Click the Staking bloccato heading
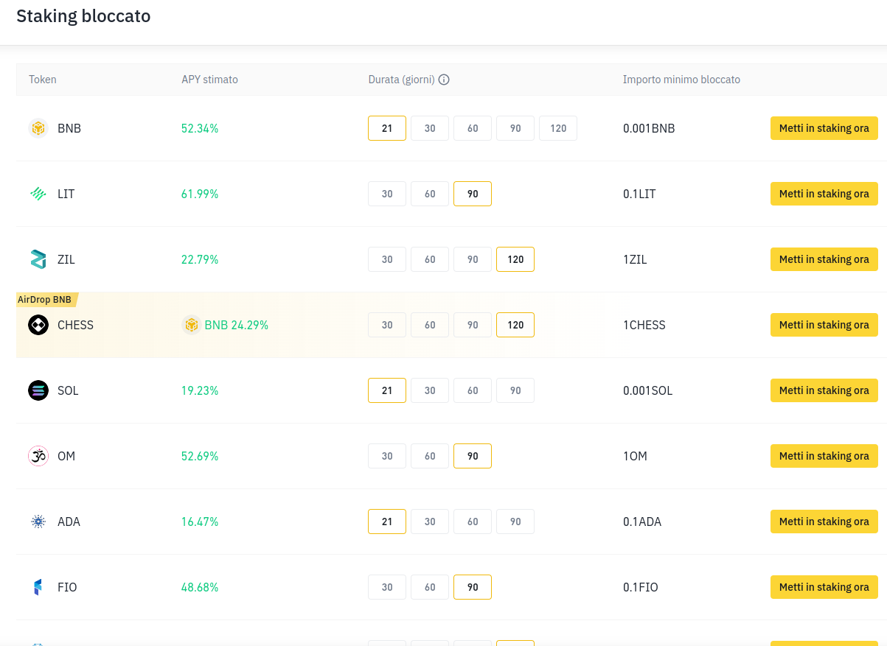 click(83, 16)
